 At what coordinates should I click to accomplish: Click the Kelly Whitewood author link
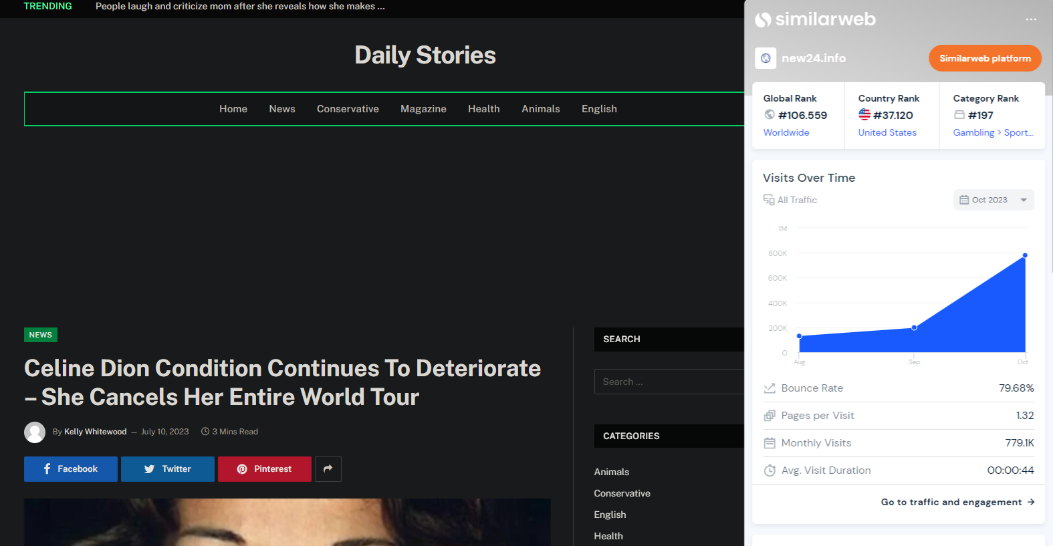pyautogui.click(x=95, y=432)
